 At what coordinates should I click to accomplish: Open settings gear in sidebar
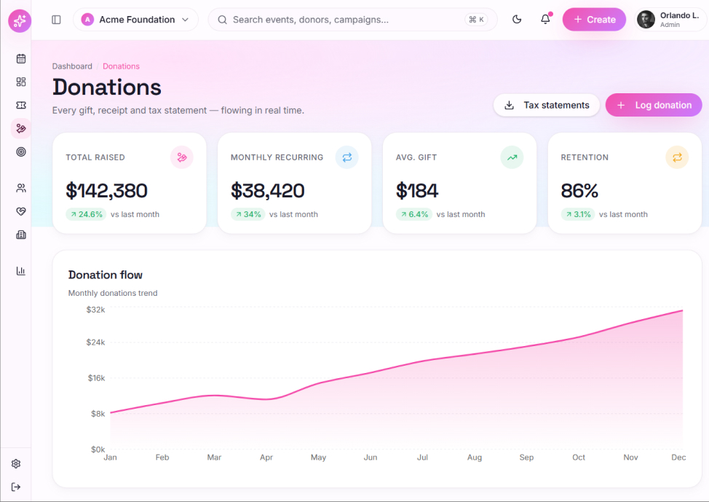16,463
